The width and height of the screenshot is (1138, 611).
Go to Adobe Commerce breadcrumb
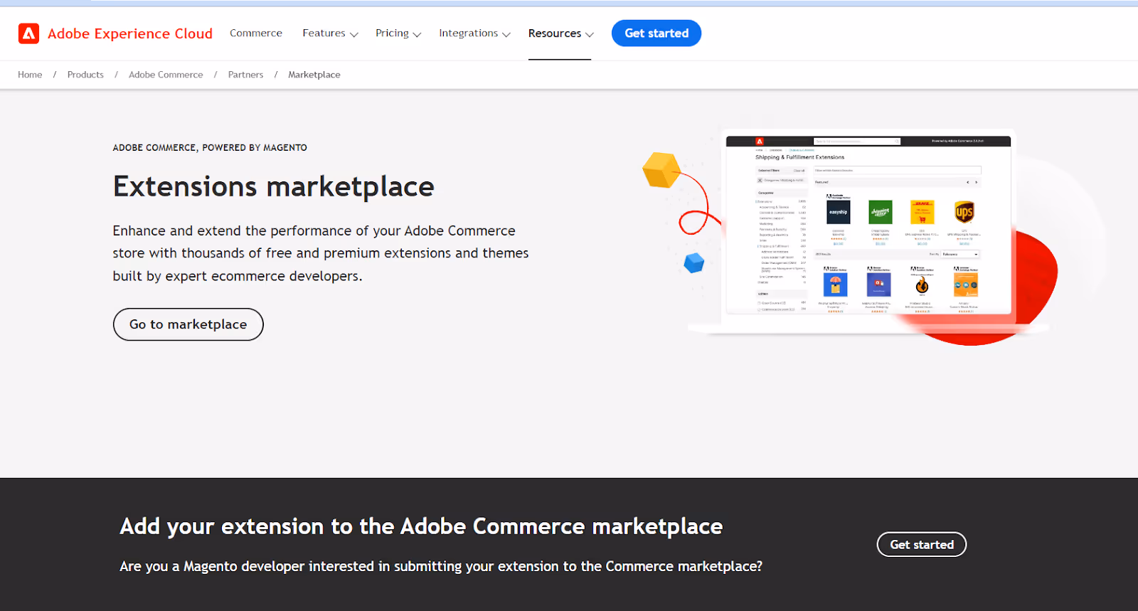coord(166,75)
